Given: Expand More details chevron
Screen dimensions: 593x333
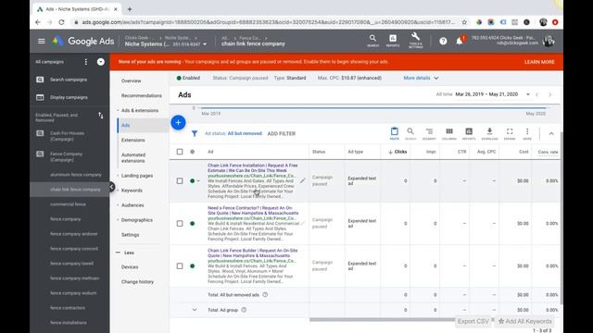Looking at the screenshot, I should coord(436,78).
